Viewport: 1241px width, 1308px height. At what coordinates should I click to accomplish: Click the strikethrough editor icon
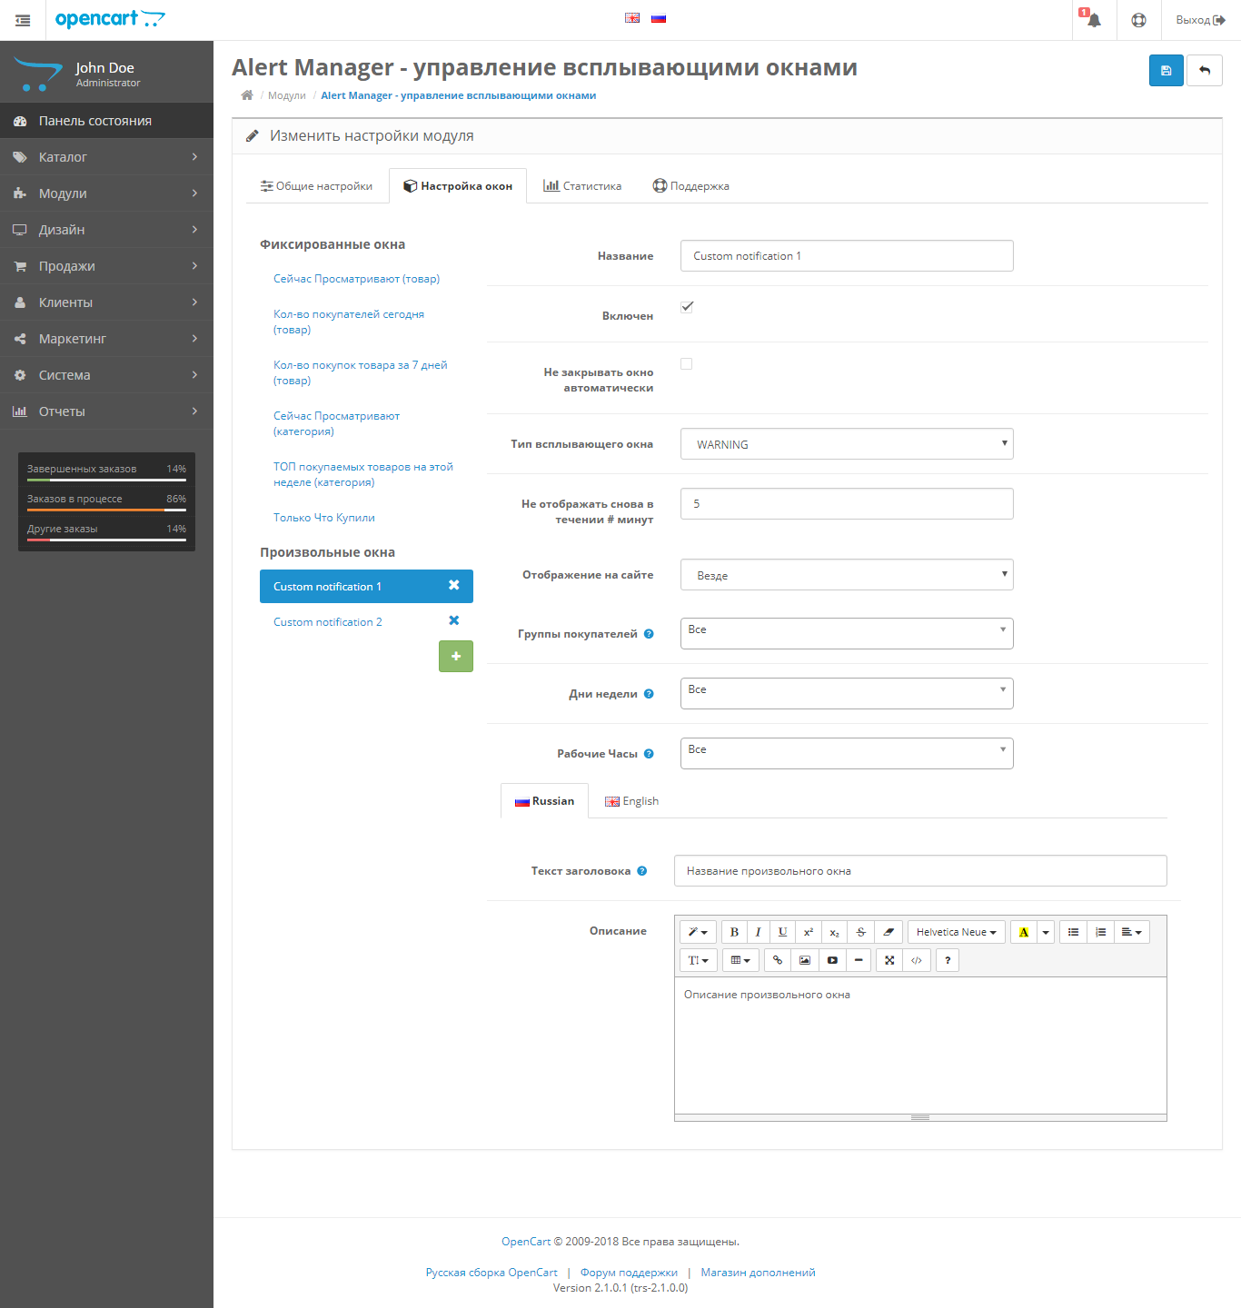pyautogui.click(x=860, y=932)
